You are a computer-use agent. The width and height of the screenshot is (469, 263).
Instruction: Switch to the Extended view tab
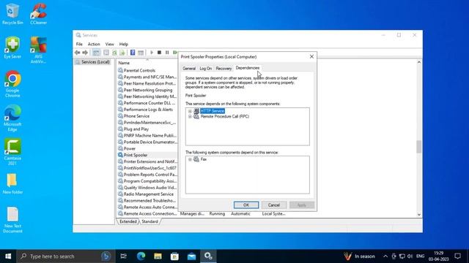tap(128, 221)
